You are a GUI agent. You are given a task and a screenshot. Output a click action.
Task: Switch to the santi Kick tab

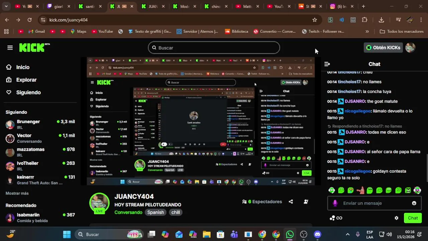90,6
